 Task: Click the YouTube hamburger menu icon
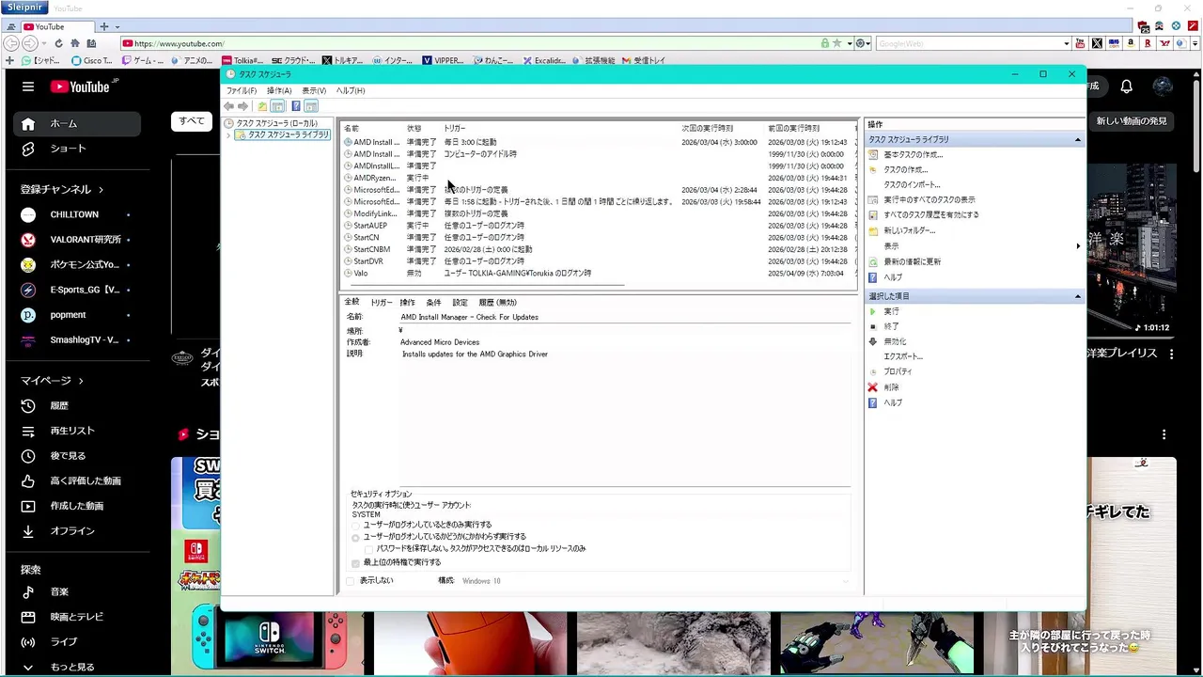coord(28,87)
